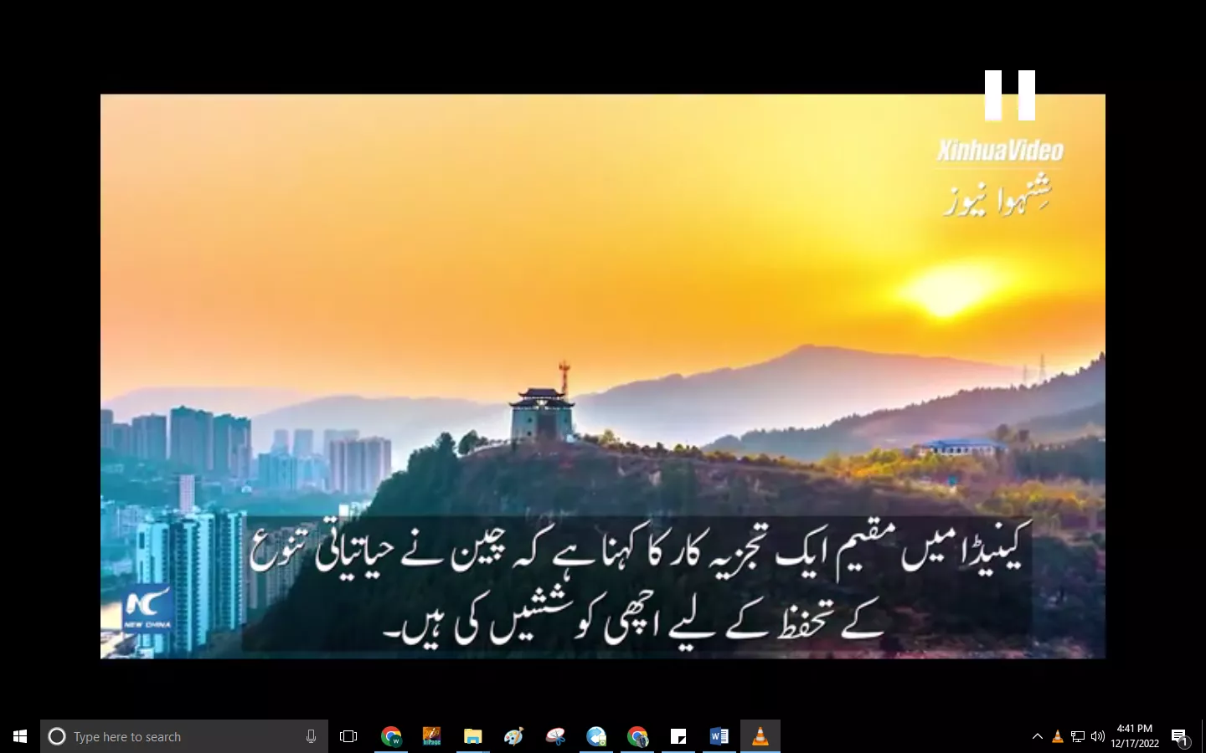
Task: Click the pause indicator on the video
Action: point(1010,95)
